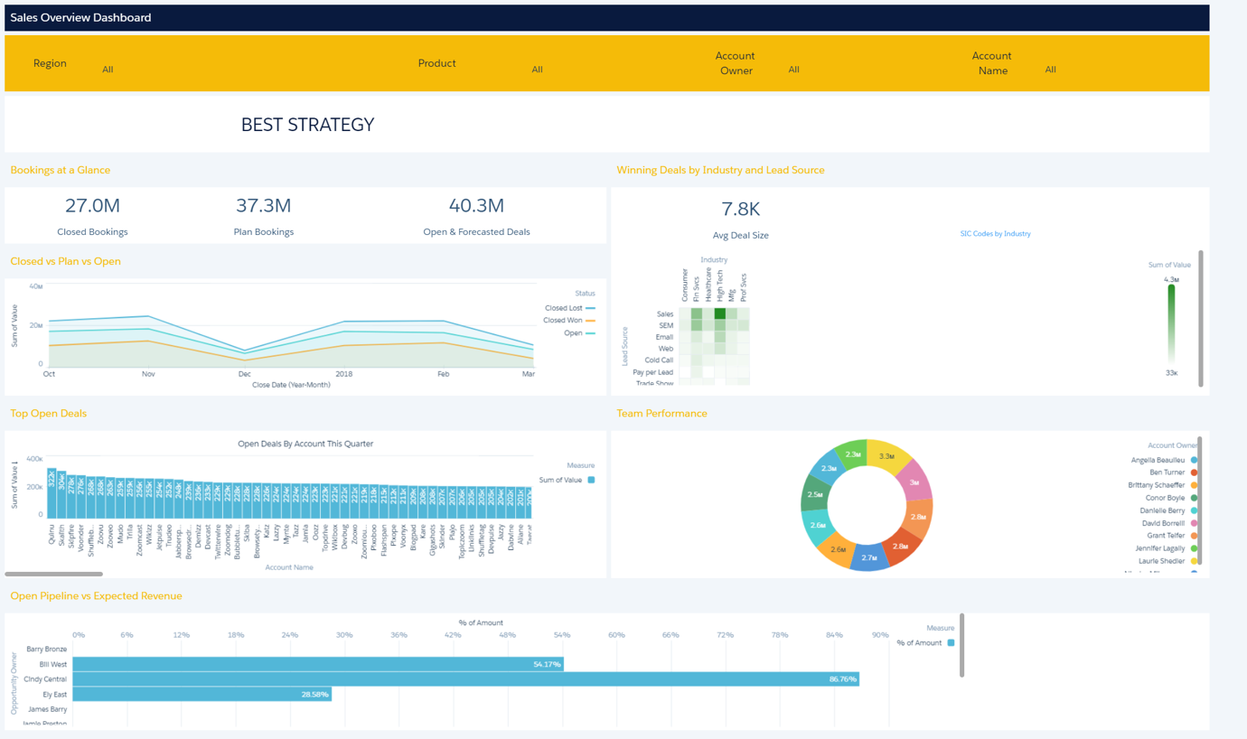This screenshot has height=739, width=1247.
Task: Open the SIC Codes by Industry link
Action: pyautogui.click(x=995, y=234)
